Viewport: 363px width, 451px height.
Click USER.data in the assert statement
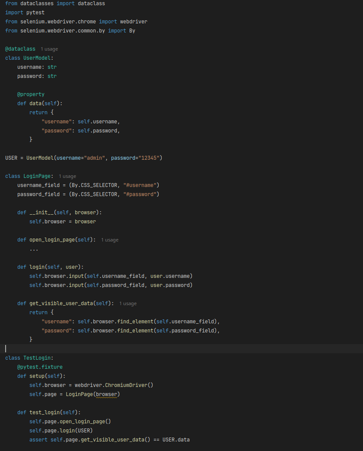coord(176,440)
